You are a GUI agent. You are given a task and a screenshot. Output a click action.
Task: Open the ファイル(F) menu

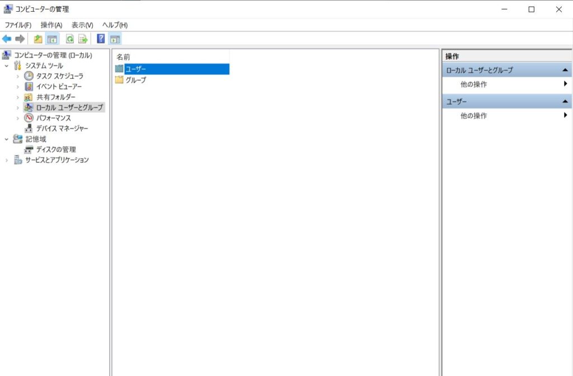point(18,25)
